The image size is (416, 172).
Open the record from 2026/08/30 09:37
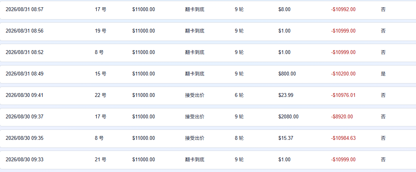[208, 117]
